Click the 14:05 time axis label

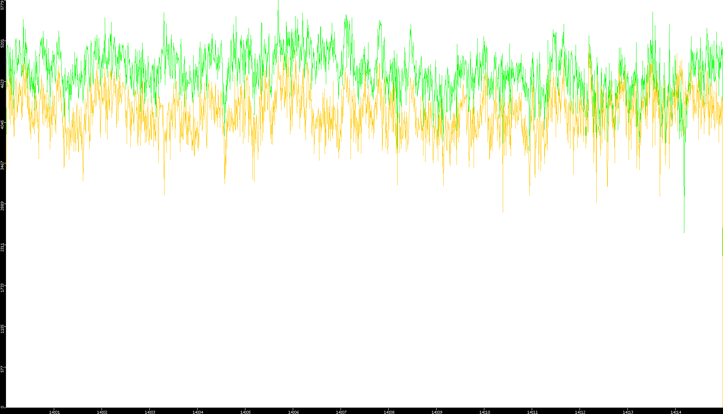[245, 412]
